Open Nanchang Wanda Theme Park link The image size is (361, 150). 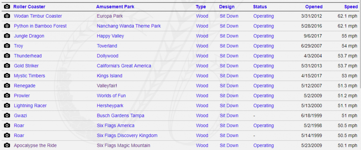click(x=129, y=26)
